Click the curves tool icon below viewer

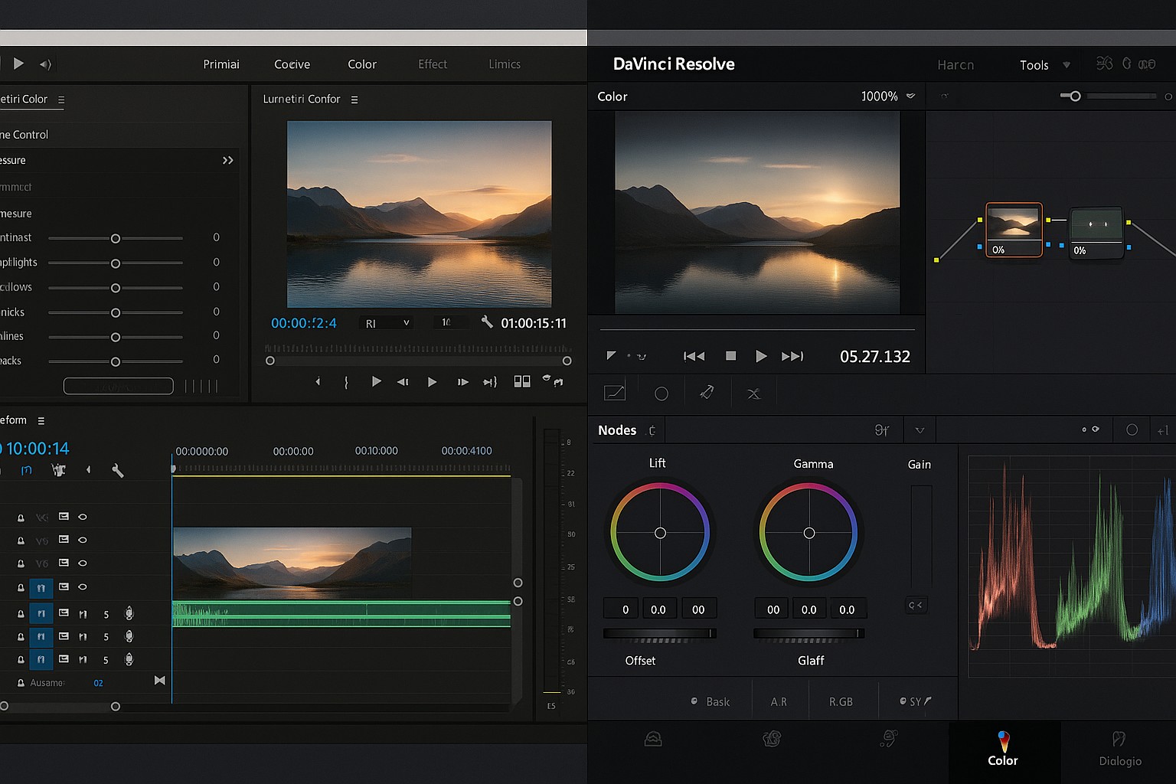tap(615, 393)
